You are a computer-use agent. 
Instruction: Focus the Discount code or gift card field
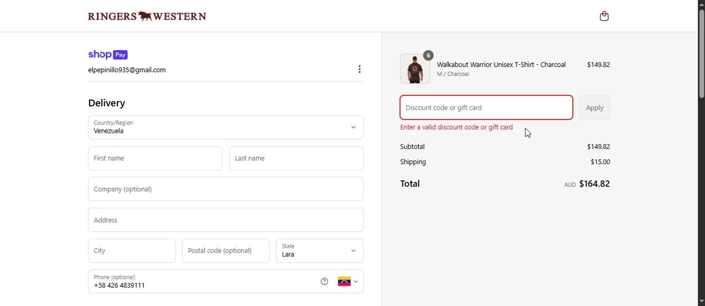click(x=486, y=108)
